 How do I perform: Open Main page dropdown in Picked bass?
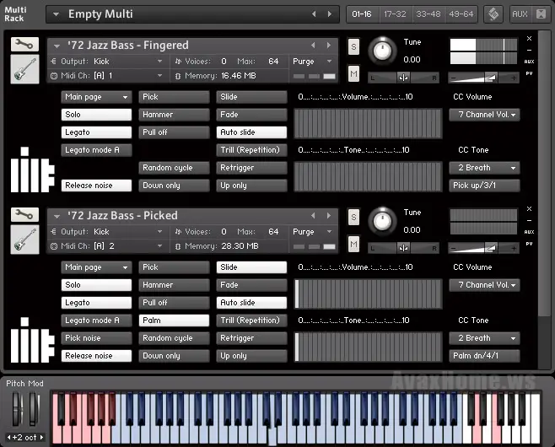[x=96, y=267]
